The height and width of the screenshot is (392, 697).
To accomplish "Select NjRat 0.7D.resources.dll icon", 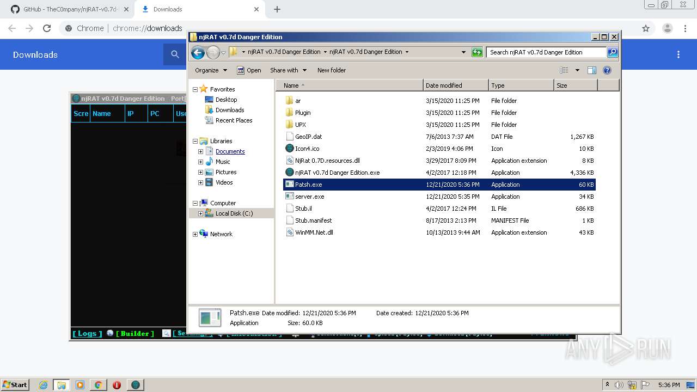I will coord(290,161).
